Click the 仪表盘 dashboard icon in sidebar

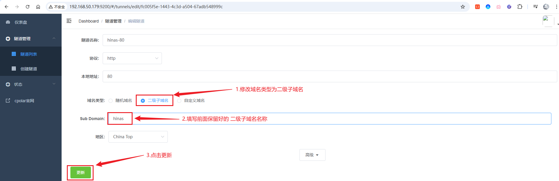pos(8,22)
